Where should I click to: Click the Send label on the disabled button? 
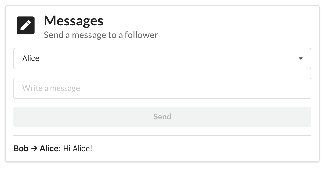point(162,117)
